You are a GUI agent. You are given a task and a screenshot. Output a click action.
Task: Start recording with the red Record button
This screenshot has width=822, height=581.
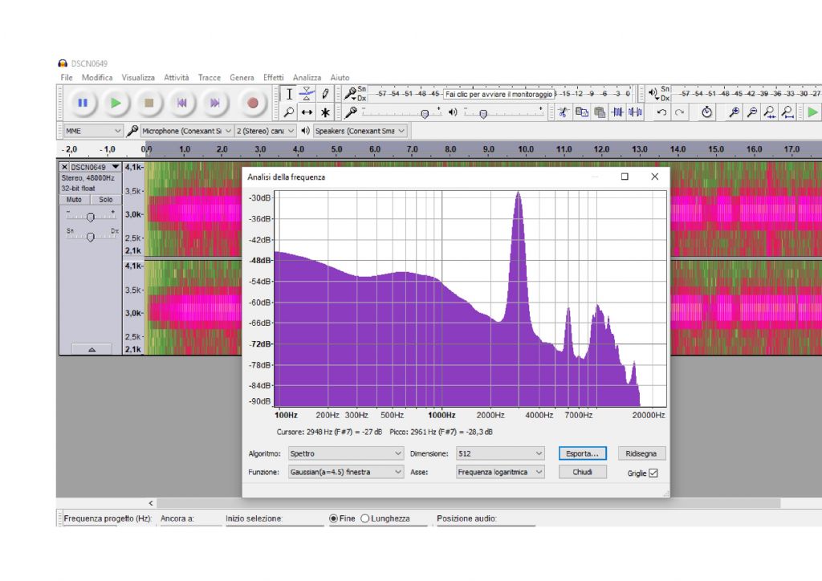[x=253, y=104]
